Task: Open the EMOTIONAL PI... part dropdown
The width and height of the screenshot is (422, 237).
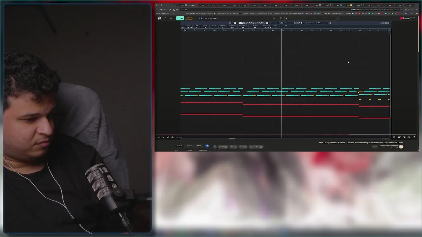Action: tap(311, 23)
